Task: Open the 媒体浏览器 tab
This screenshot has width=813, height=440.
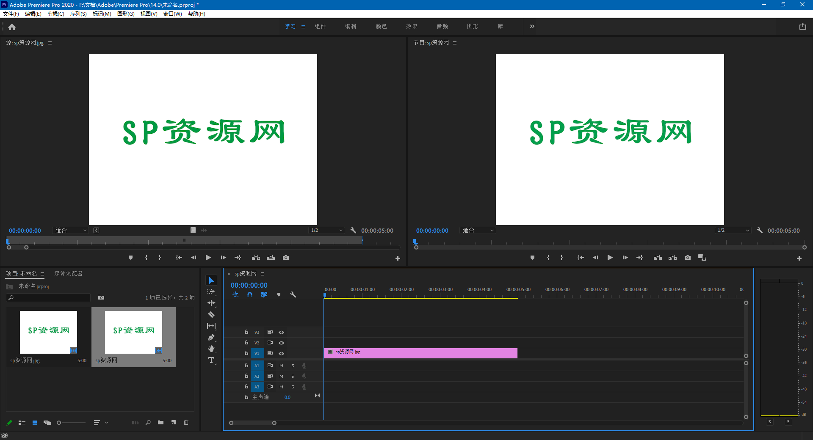Action: (68, 274)
